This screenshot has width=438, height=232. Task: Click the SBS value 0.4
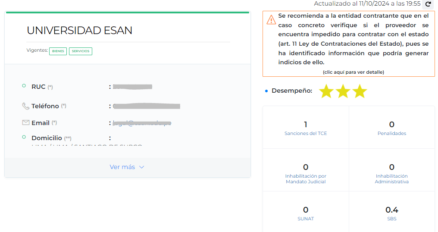click(x=391, y=210)
